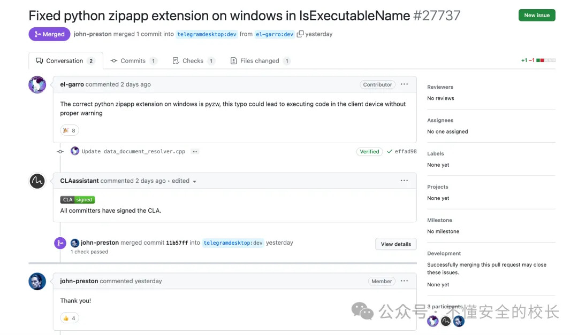Toggle the party popper reaction with 8

tap(70, 130)
